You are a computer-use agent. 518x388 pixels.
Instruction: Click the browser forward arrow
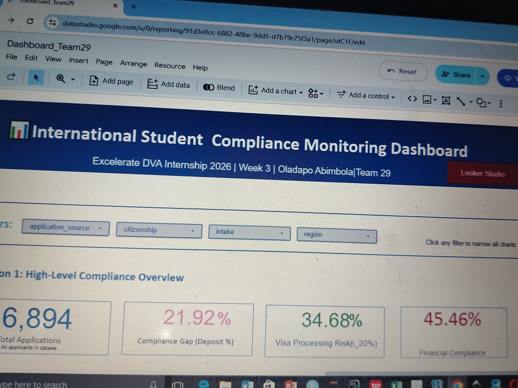point(11,20)
